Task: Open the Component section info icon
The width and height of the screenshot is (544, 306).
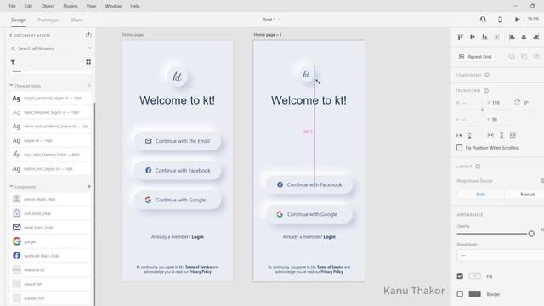Action: [487, 75]
